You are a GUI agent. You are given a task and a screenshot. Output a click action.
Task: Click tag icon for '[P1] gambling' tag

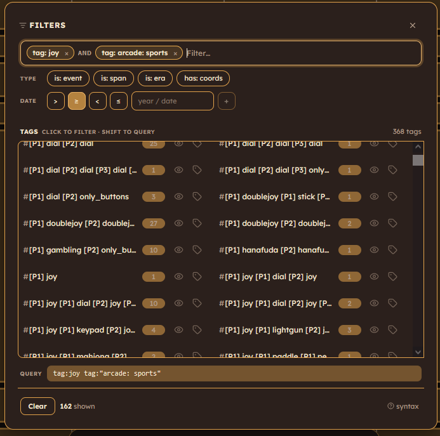(x=197, y=249)
